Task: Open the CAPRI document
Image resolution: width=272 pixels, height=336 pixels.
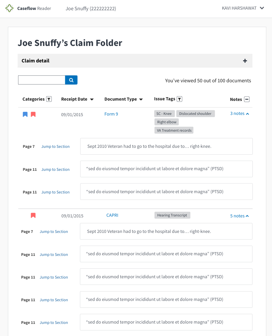Action: pos(112,215)
